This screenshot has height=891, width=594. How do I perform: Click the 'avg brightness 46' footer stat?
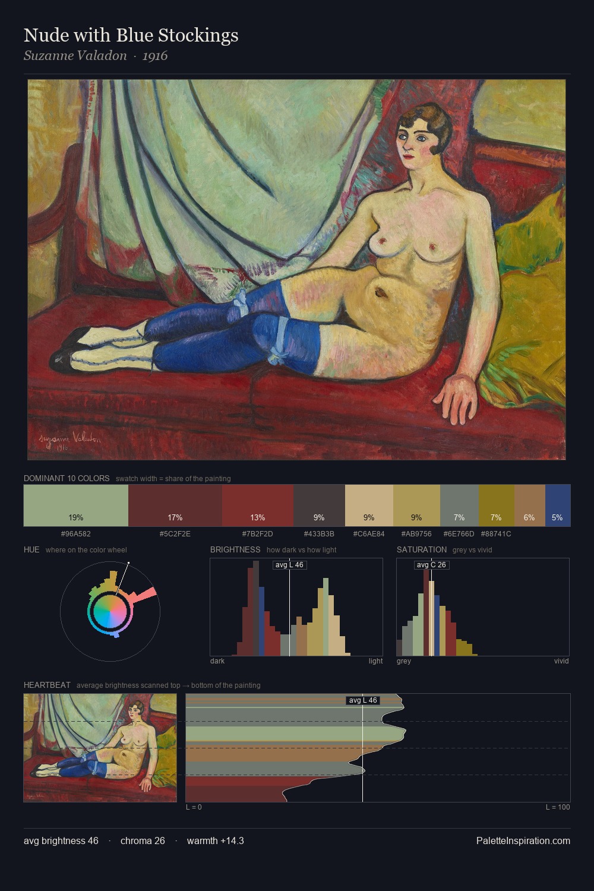pos(61,841)
